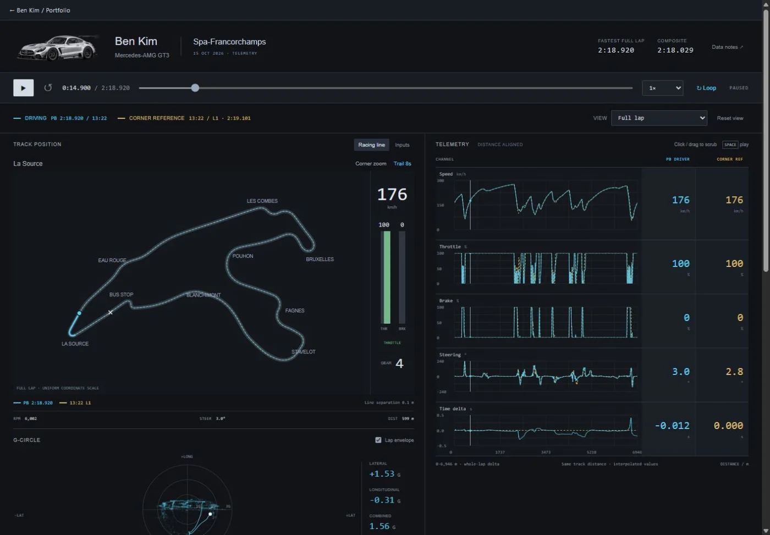The image size is (770, 535).
Task: Click the playback scrubber handle
Action: pyautogui.click(x=195, y=88)
